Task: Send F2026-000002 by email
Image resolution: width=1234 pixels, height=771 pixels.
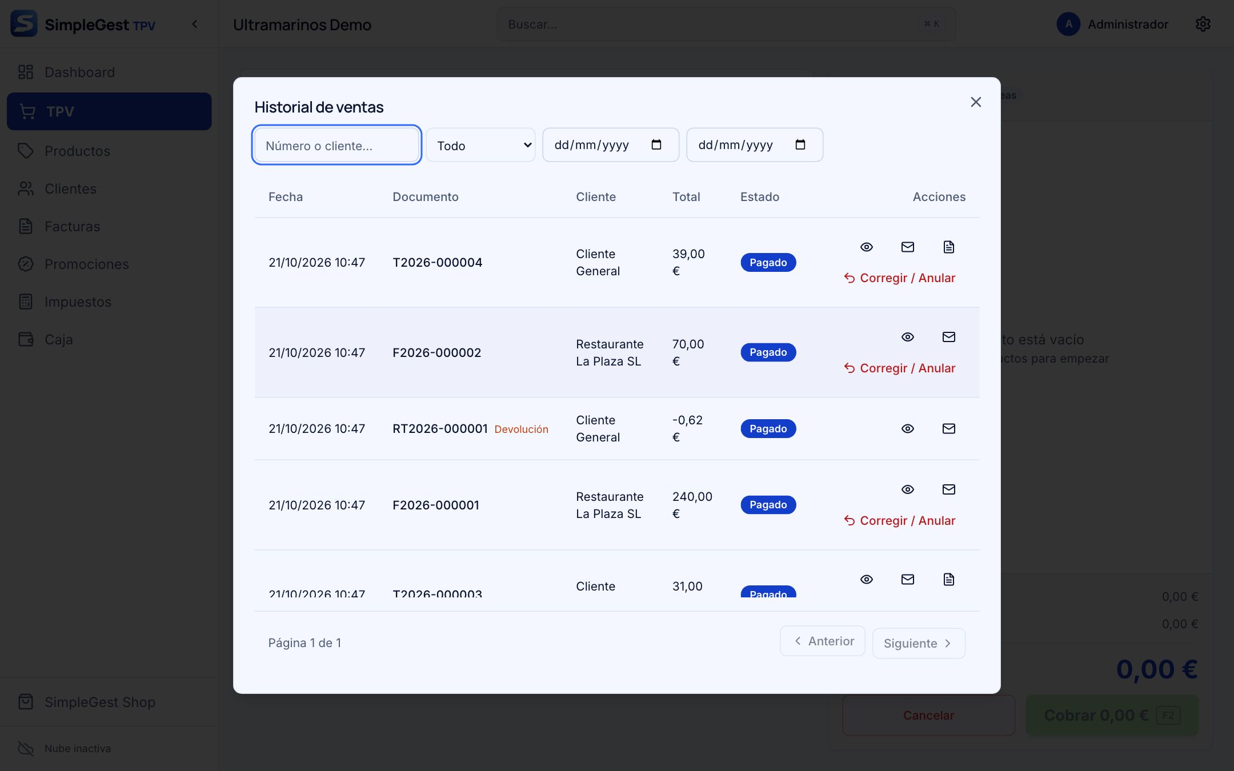Action: [948, 337]
